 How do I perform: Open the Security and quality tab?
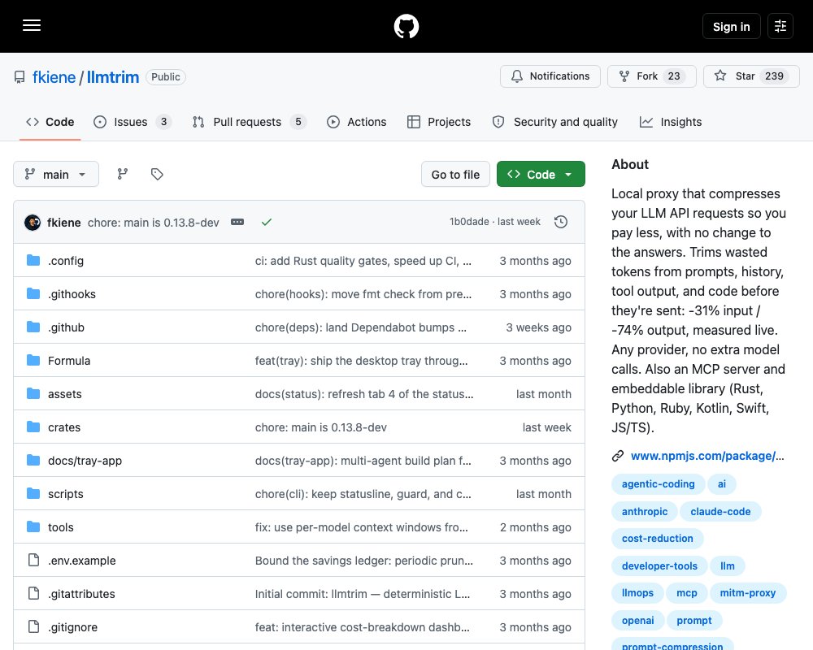click(x=554, y=122)
